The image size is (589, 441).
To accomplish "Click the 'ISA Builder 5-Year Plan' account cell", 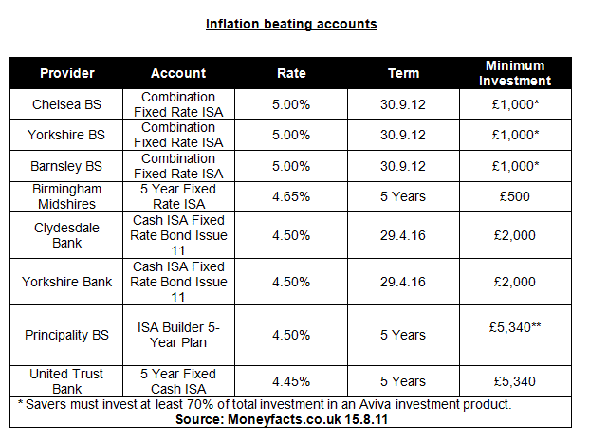I will pyautogui.click(x=178, y=335).
